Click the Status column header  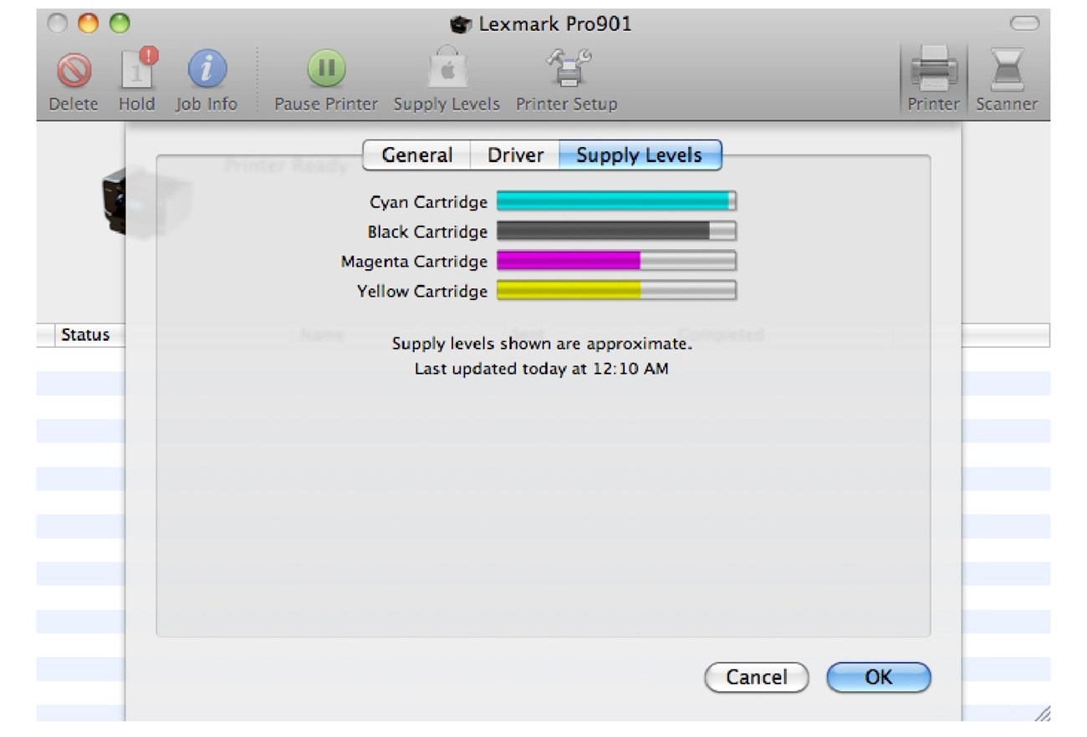point(84,335)
